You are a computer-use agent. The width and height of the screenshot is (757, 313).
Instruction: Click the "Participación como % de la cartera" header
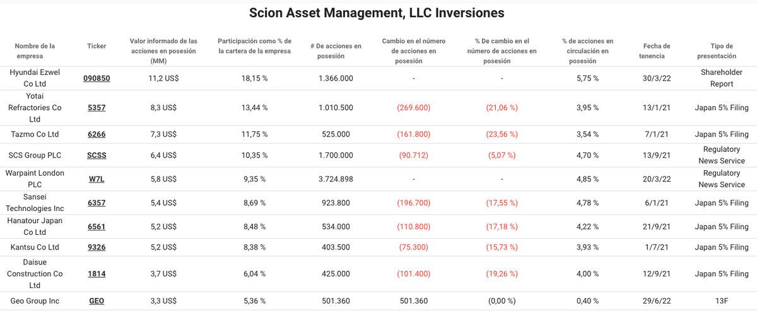tap(254, 46)
